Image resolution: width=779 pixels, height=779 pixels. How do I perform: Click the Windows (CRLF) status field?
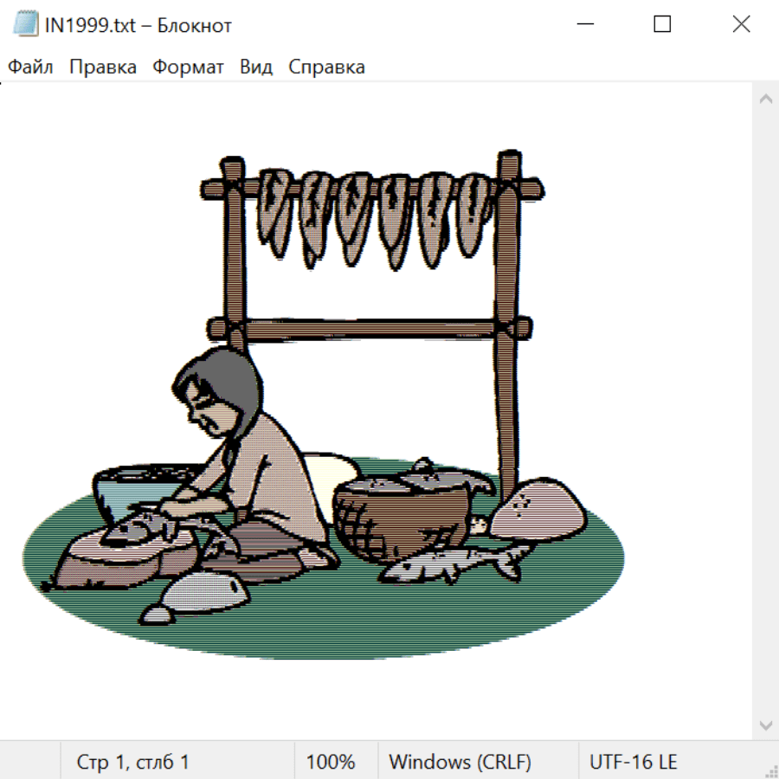[x=460, y=763]
